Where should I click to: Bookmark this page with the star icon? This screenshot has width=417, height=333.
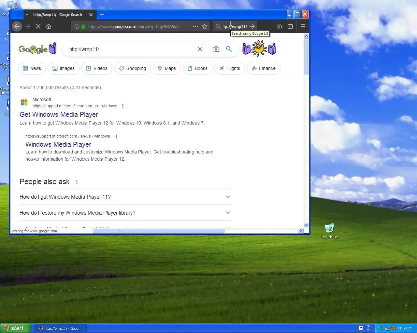coord(205,26)
